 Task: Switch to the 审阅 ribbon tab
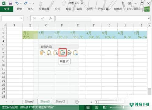pyautogui.click(x=79, y=9)
